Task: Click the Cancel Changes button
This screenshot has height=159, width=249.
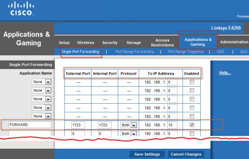Action: (186, 154)
